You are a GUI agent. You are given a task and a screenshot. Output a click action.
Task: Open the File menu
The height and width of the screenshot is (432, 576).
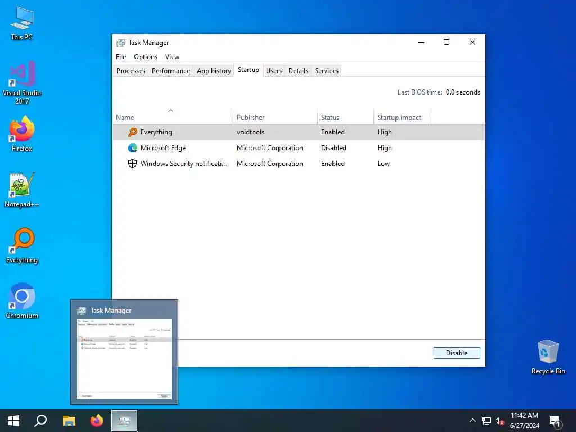[121, 57]
